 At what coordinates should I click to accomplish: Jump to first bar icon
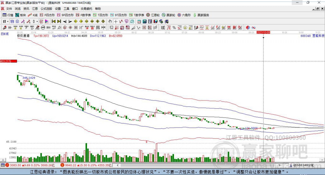click(x=53, y=21)
